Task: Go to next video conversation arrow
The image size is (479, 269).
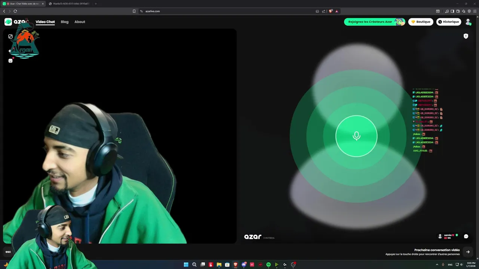Action: [x=468, y=252]
